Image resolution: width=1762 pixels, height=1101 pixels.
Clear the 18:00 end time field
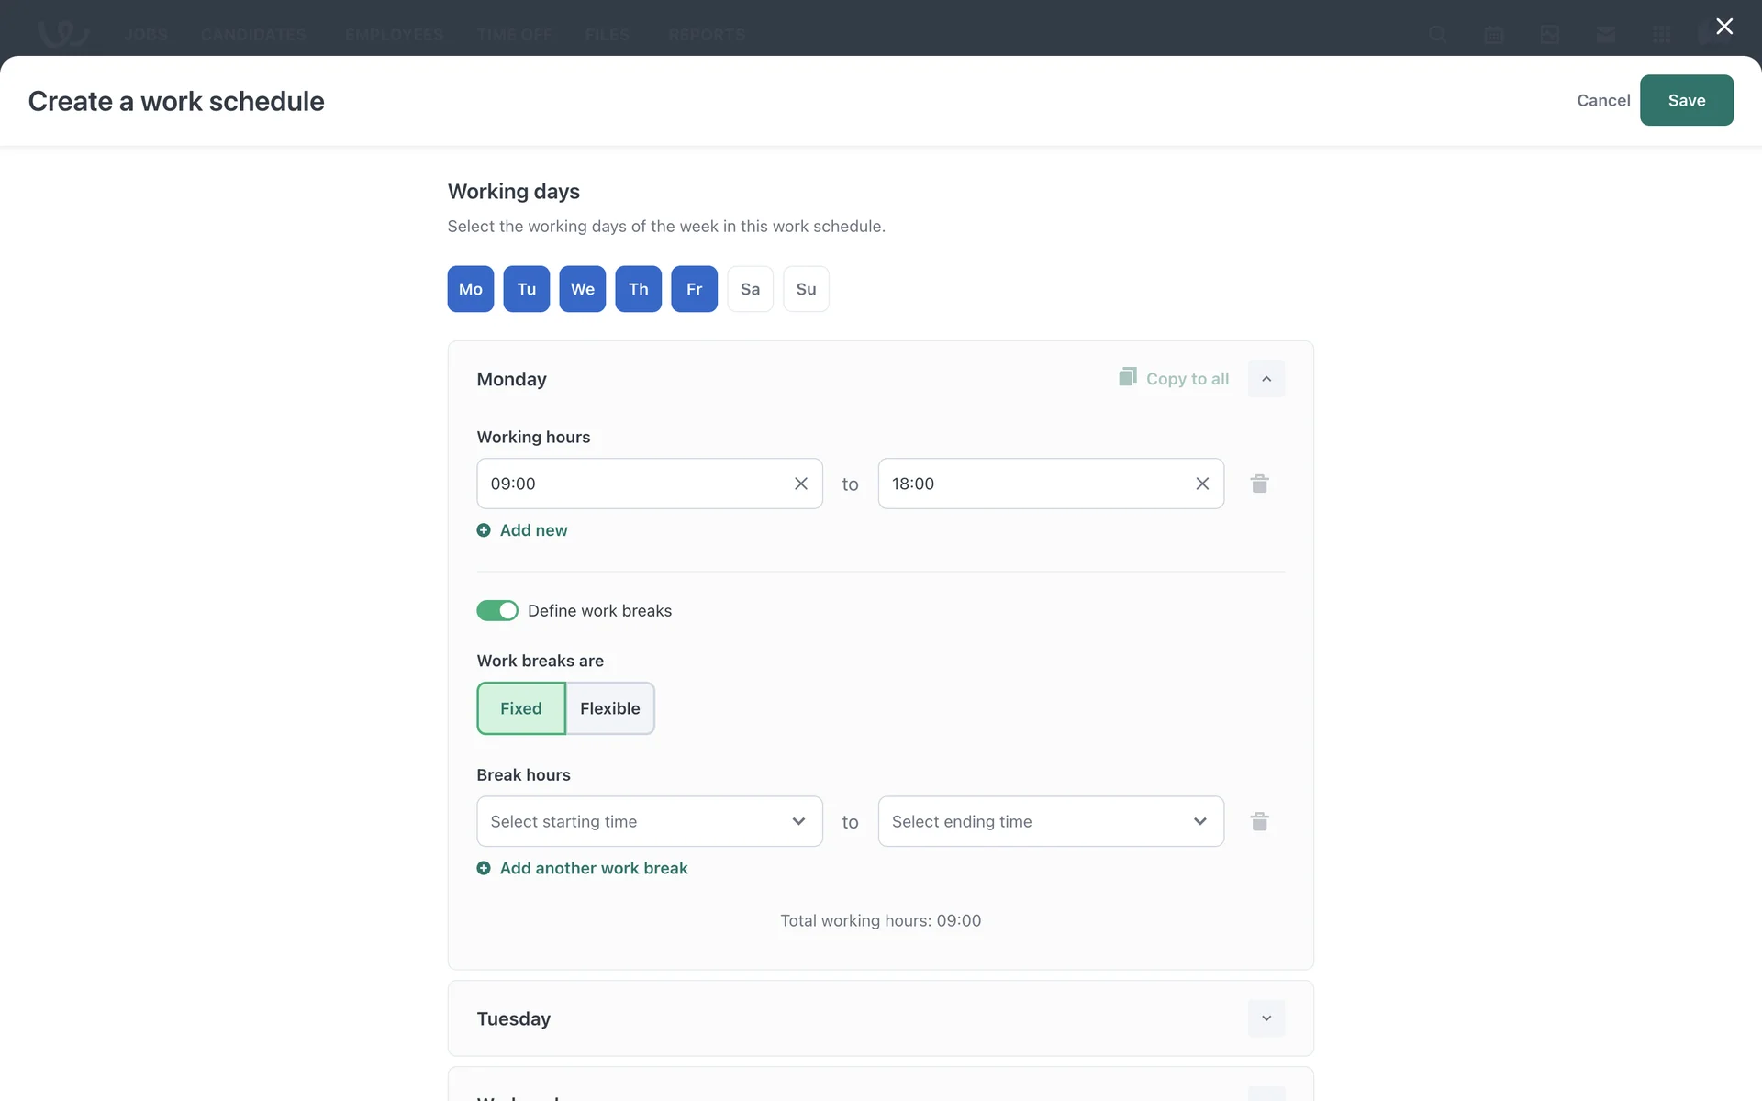coord(1202,484)
